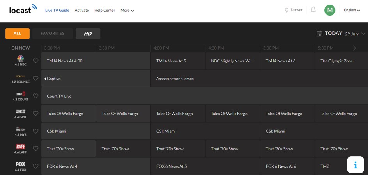Open the notifications bell

(313, 10)
